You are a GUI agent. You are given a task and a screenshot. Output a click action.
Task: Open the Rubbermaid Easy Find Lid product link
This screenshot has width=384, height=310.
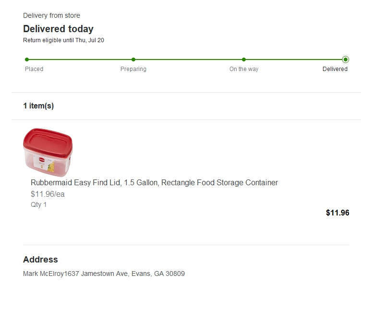154,183
